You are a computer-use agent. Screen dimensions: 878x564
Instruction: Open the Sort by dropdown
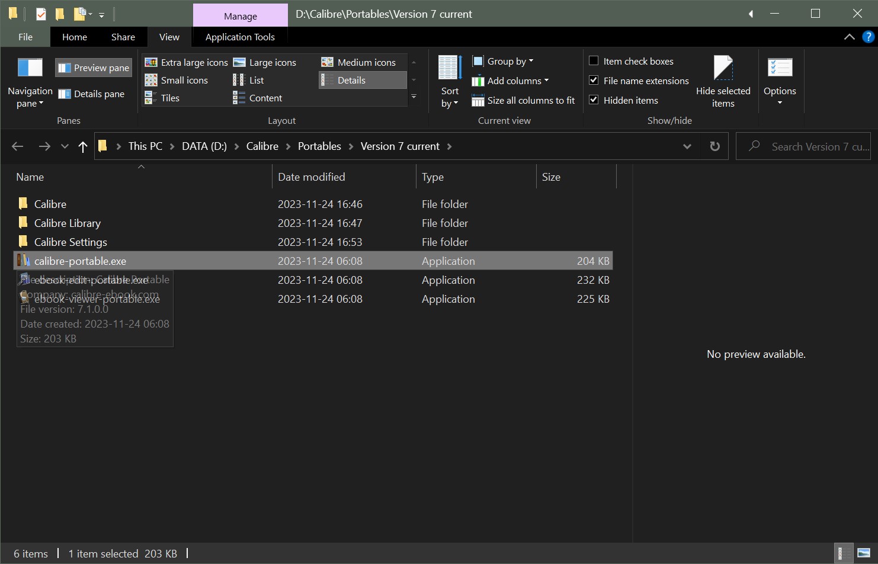pyautogui.click(x=450, y=82)
